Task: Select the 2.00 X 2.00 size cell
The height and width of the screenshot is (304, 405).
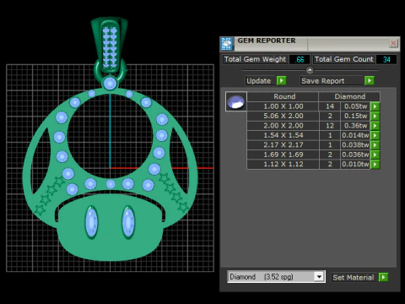Action: pos(283,126)
